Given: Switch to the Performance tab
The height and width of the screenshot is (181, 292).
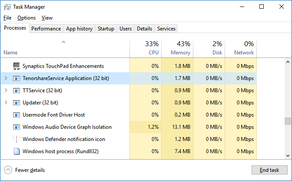Looking at the screenshot, I should (46, 29).
